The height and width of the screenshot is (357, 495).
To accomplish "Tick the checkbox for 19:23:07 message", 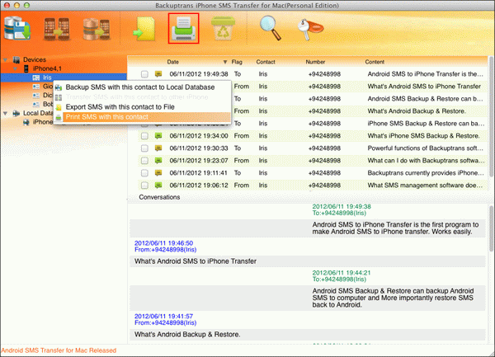I will point(144,161).
